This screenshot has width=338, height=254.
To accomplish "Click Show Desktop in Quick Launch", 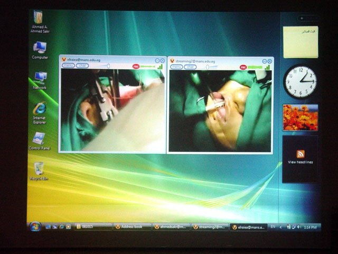I will click(48, 227).
